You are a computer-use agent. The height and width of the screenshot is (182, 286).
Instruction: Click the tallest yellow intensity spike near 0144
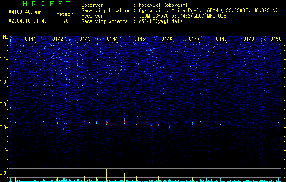coord(107,175)
